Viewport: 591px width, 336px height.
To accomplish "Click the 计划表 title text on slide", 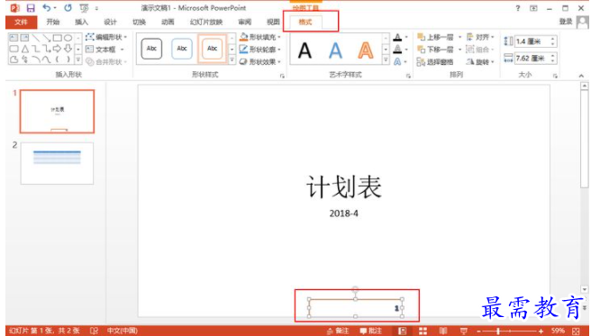I will pyautogui.click(x=344, y=186).
